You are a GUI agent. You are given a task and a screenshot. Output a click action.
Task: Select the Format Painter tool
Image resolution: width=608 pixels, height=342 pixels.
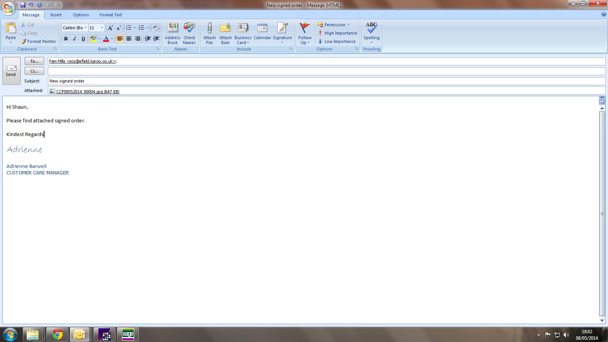tap(38, 41)
